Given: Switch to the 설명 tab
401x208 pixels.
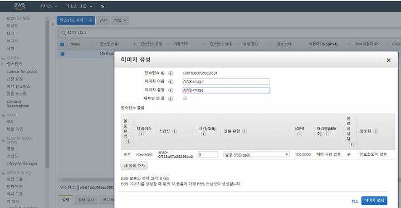Looking at the screenshot, I should pos(66,200).
